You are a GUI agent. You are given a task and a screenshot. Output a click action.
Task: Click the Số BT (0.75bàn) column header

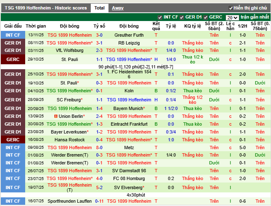(260, 26)
